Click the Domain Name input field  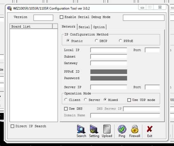coord(125,115)
